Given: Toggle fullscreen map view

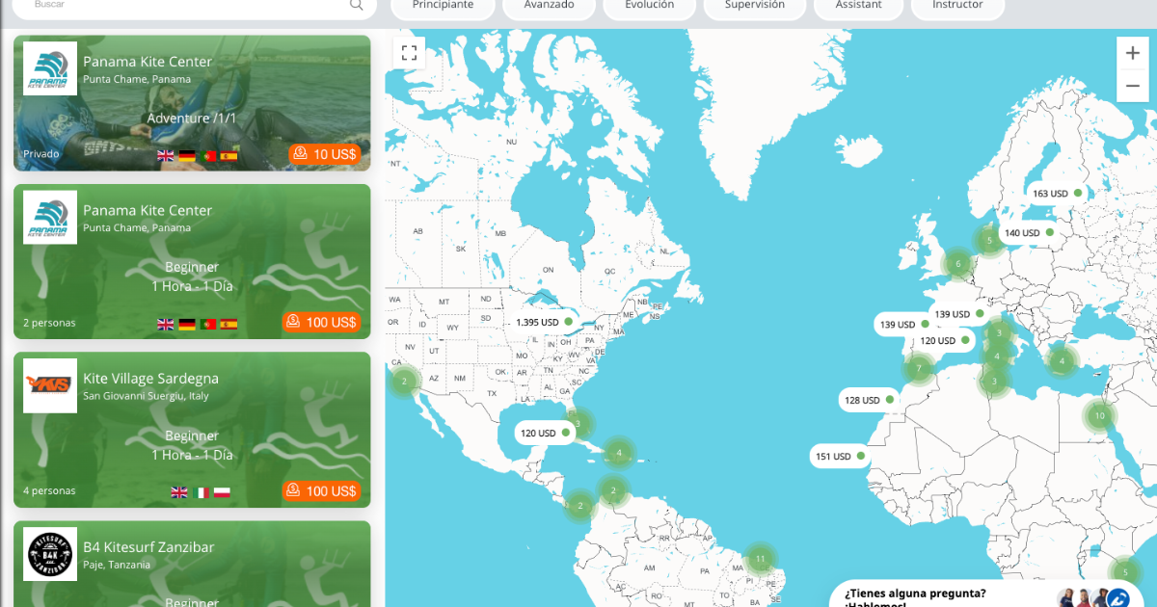Looking at the screenshot, I should click(409, 53).
